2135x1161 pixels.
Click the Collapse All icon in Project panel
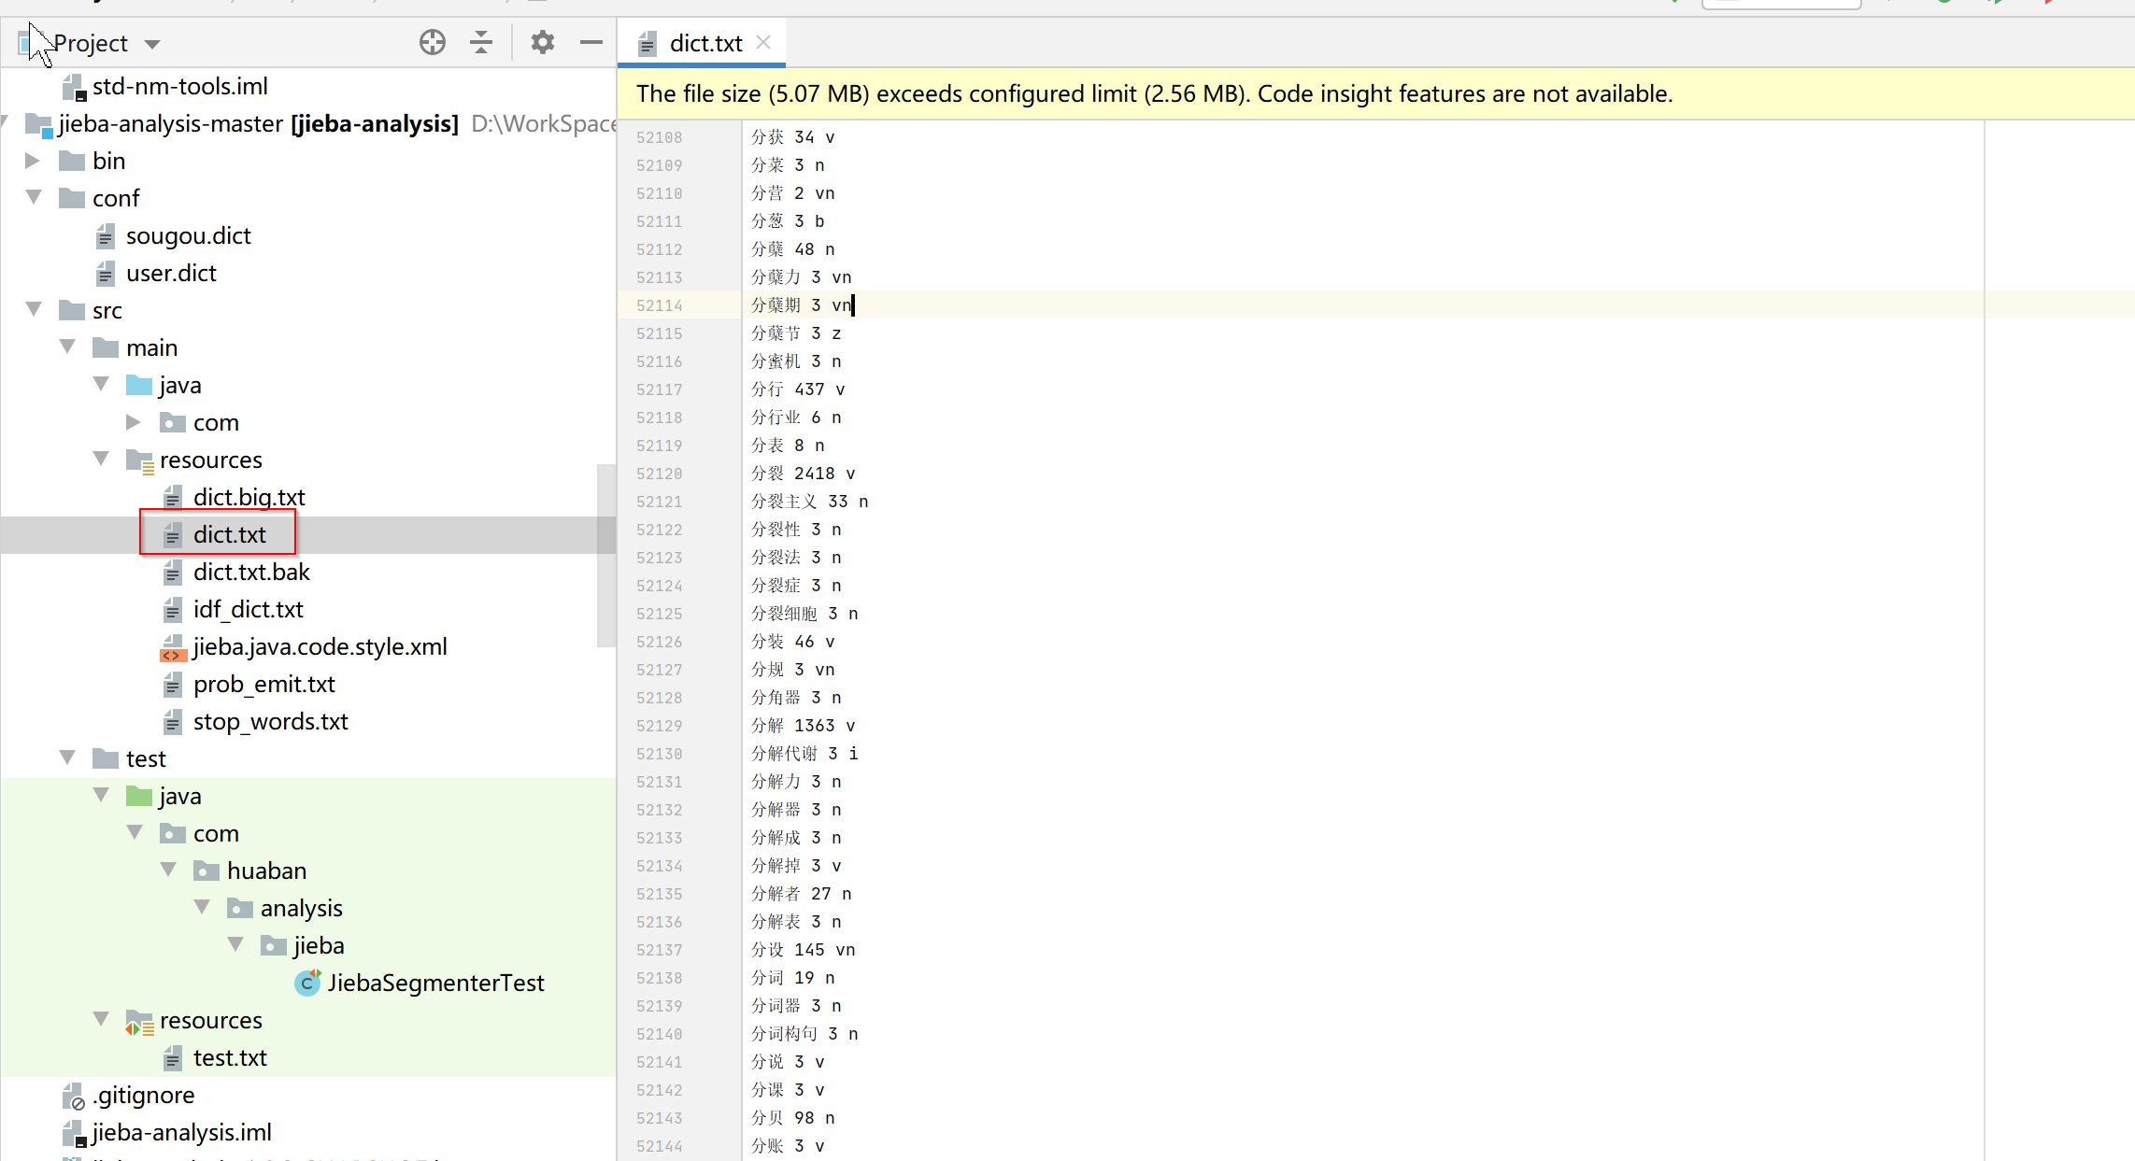(481, 42)
